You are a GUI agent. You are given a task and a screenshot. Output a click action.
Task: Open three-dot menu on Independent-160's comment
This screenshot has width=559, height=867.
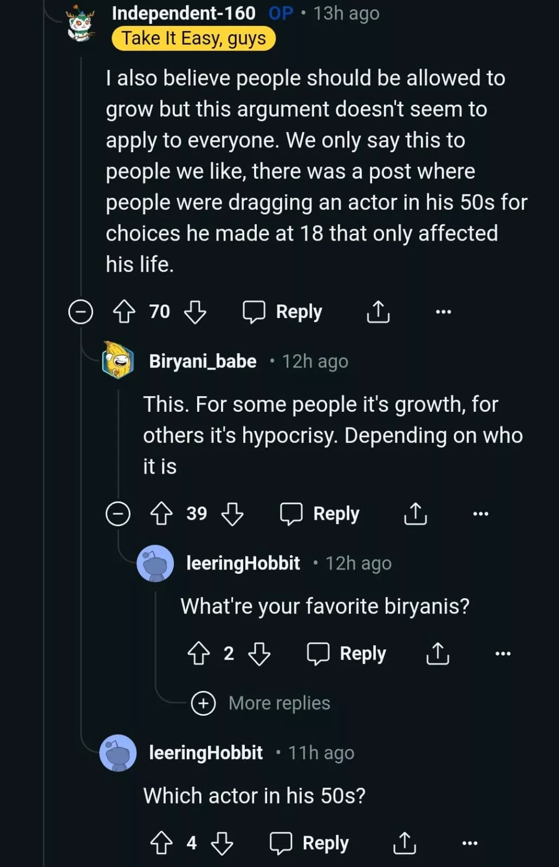(x=443, y=312)
